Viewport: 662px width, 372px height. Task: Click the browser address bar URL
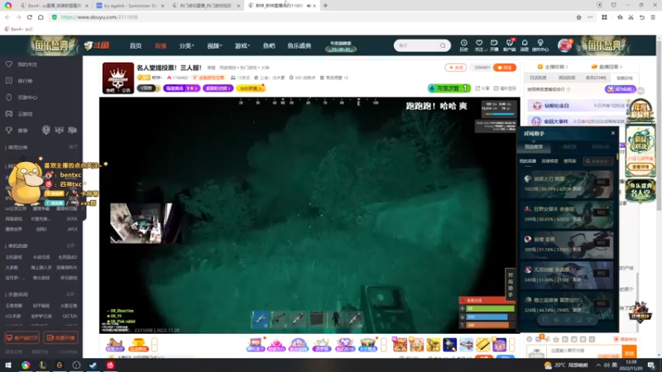99,17
